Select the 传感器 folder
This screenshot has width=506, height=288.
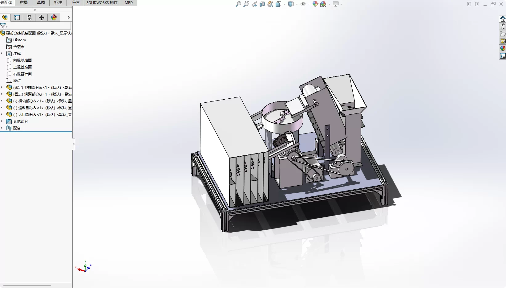click(x=15, y=47)
